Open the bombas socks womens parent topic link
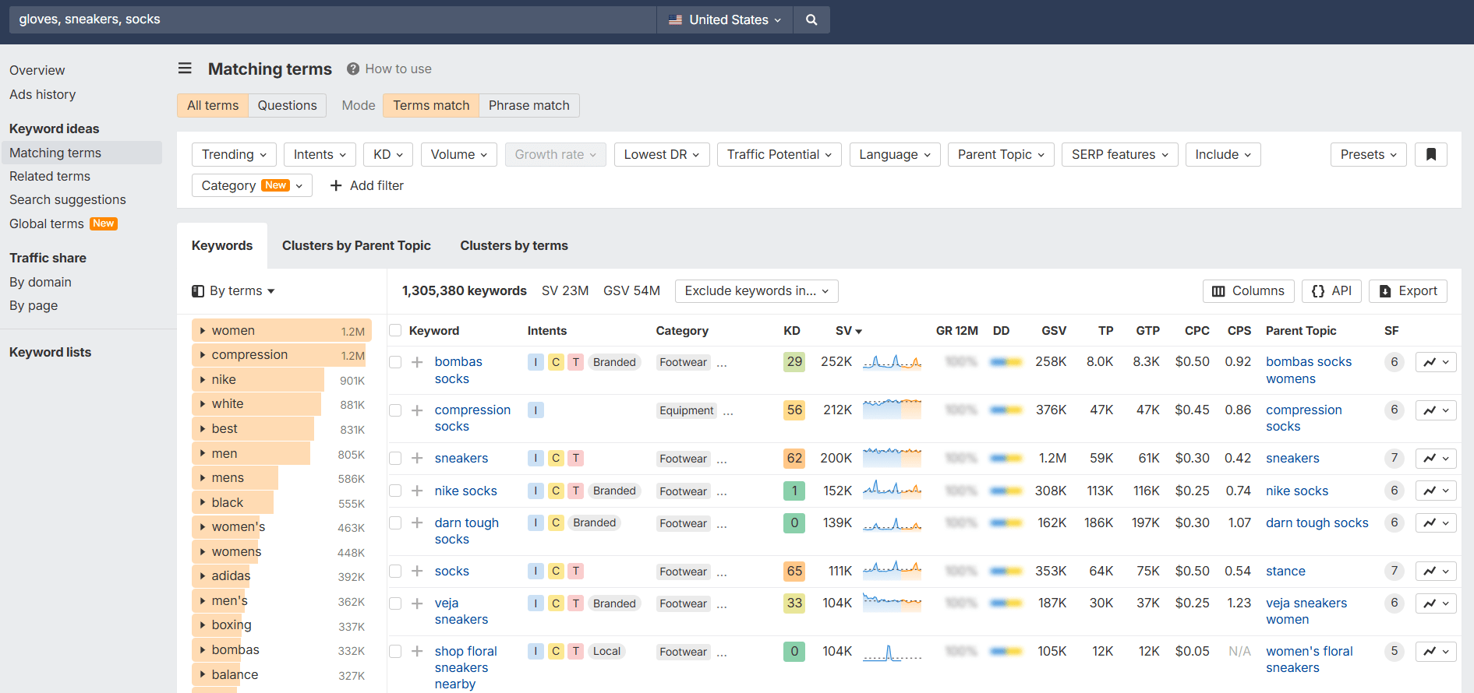Image resolution: width=1474 pixels, height=693 pixels. click(1309, 370)
